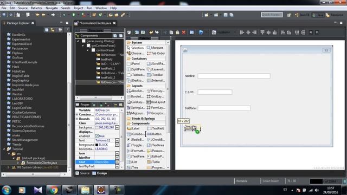Select the Absolute layout palette item
Image resolution: width=347 pixels, height=195 pixels.
[135, 91]
